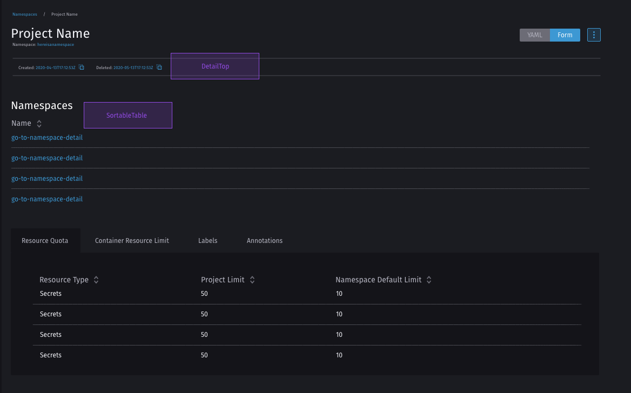Click the first go-to-namespace-detail link
Screen dimensions: 631x393
pos(46,137)
